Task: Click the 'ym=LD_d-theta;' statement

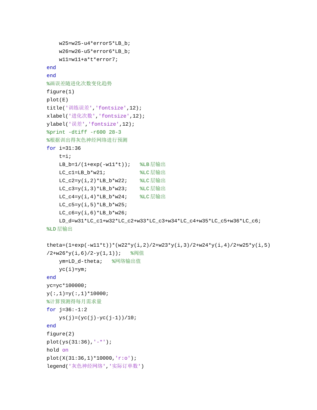Action: pyautogui.click(x=81, y=261)
